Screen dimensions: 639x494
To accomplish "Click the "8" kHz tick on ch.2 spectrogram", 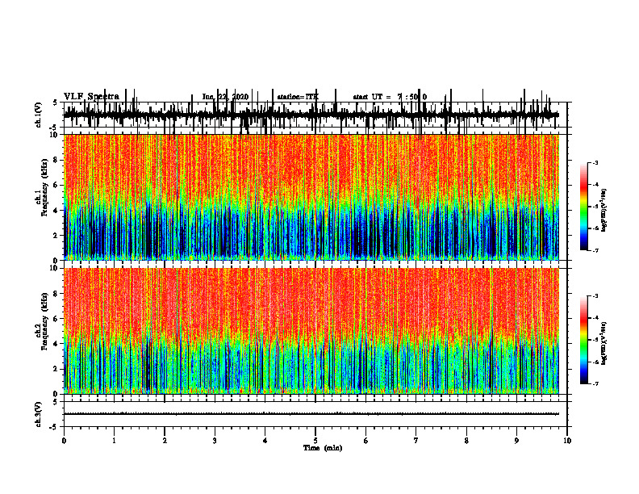I will click(x=56, y=294).
